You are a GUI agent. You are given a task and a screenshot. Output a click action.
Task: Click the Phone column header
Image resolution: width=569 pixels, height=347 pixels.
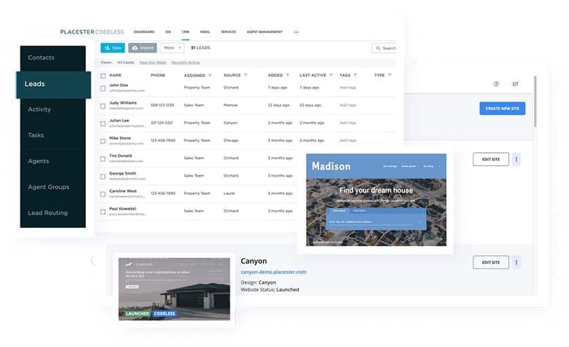158,75
